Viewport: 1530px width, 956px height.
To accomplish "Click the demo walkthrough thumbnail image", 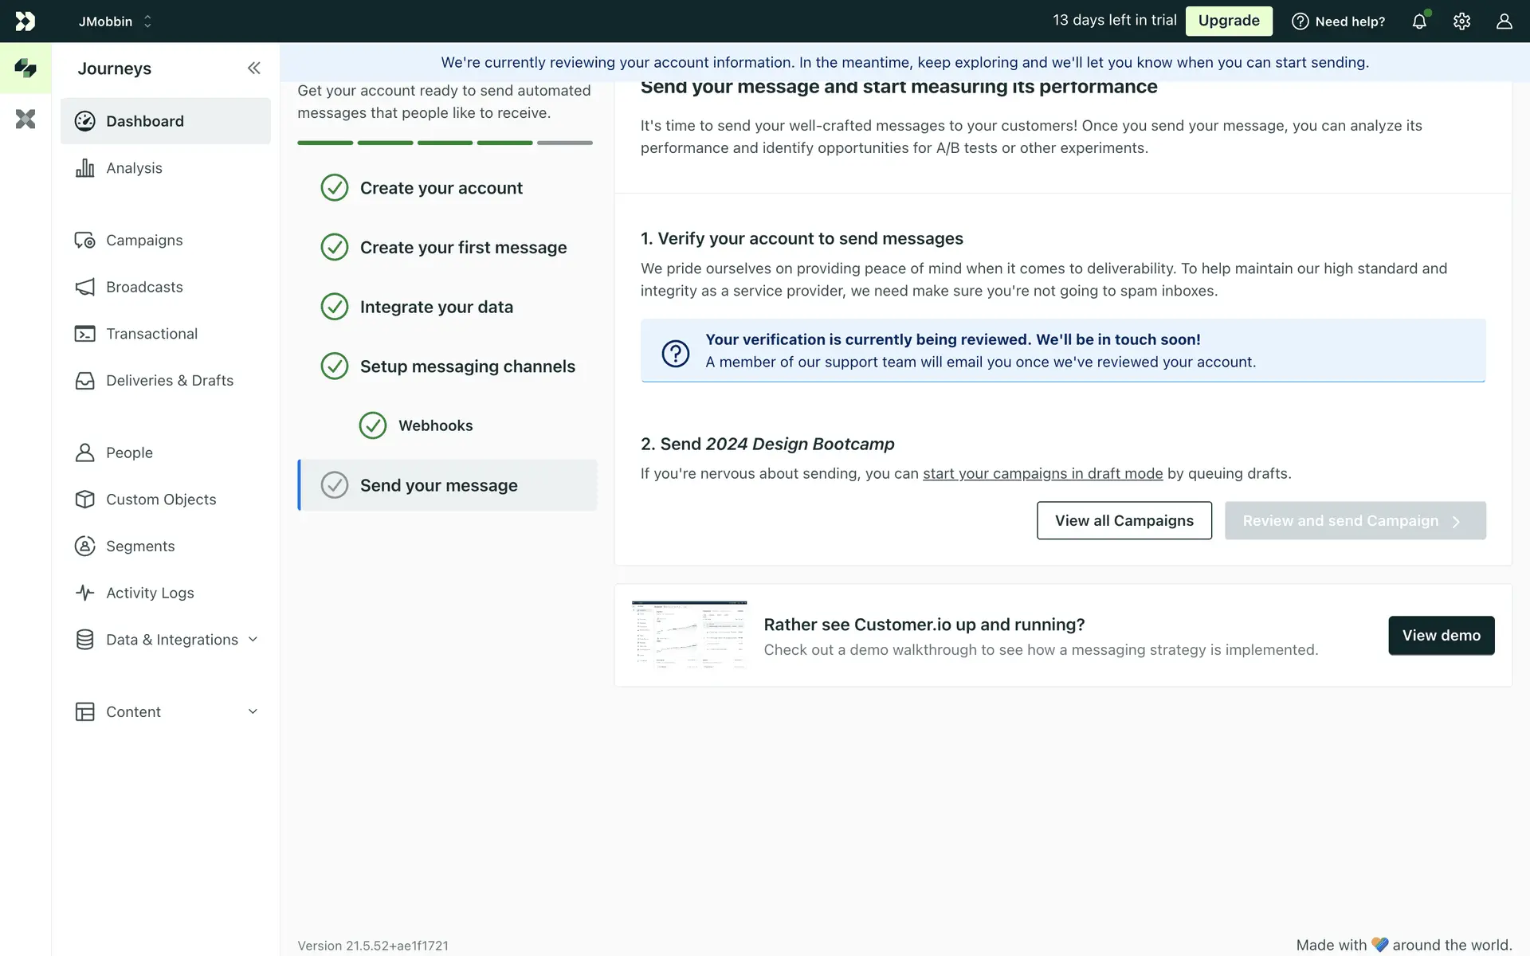I will point(689,635).
